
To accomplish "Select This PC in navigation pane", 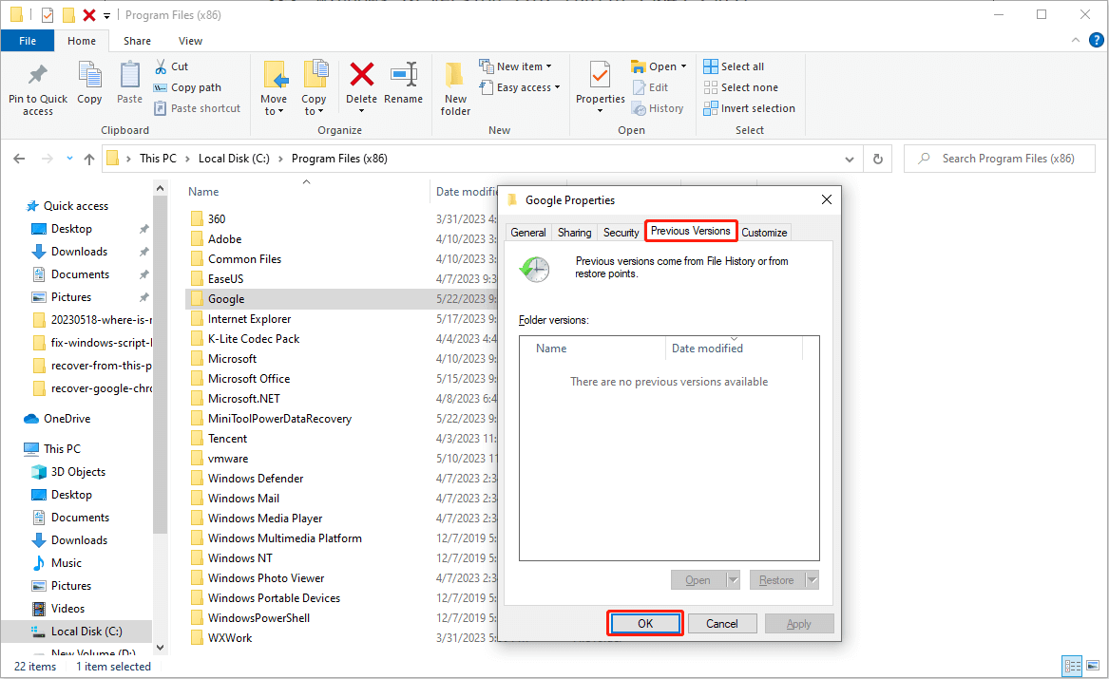I will coord(62,449).
